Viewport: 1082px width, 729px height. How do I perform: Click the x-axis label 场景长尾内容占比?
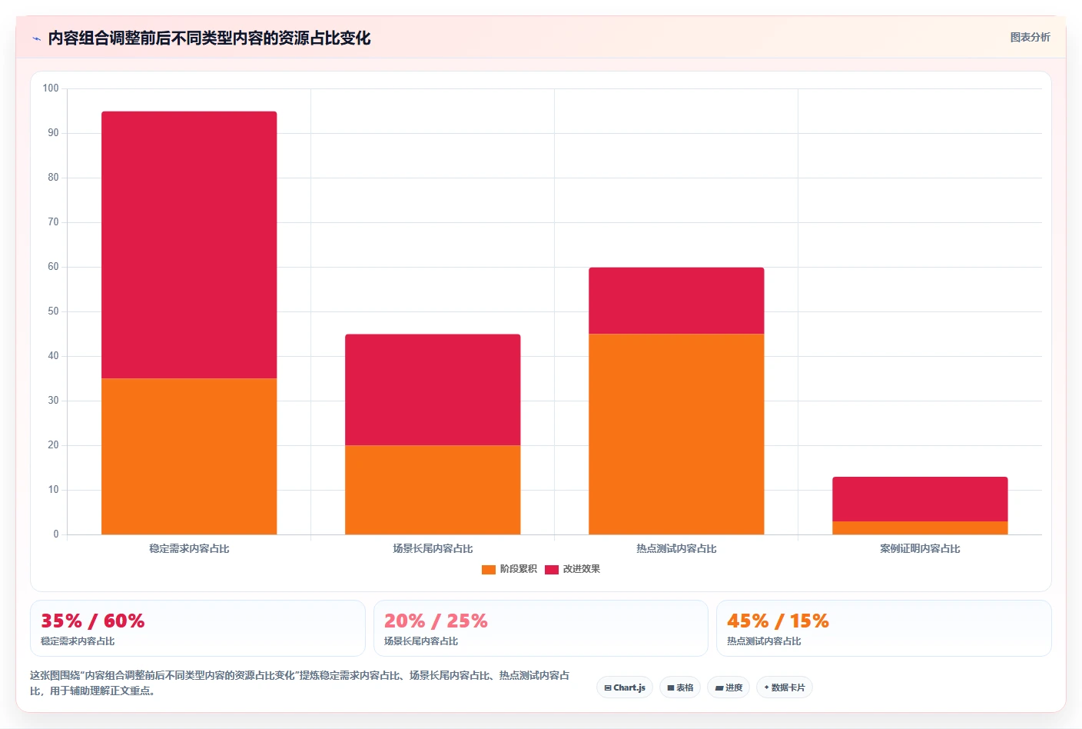[x=433, y=548]
